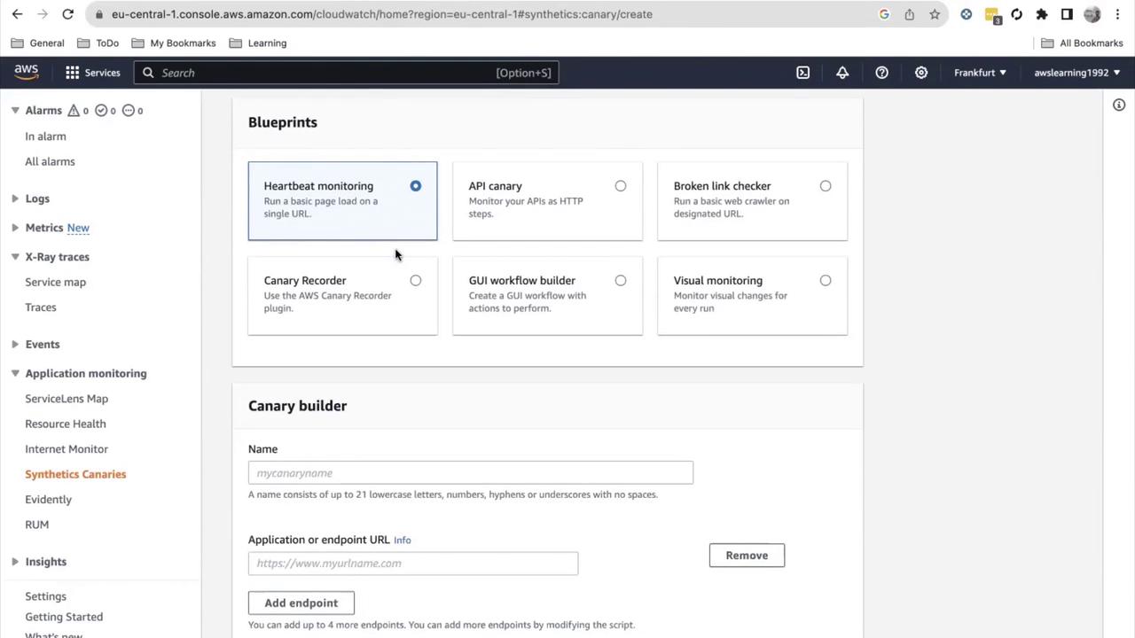This screenshot has height=638, width=1135.
Task: Open the Info link beside endpoint URL
Action: pyautogui.click(x=403, y=540)
